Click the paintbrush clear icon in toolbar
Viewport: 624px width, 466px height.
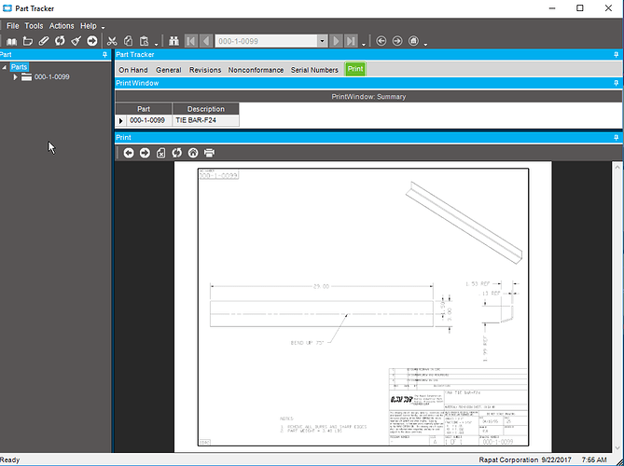76,41
